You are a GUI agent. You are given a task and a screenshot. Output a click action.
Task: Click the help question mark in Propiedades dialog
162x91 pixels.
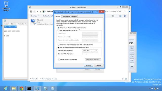point(97,12)
